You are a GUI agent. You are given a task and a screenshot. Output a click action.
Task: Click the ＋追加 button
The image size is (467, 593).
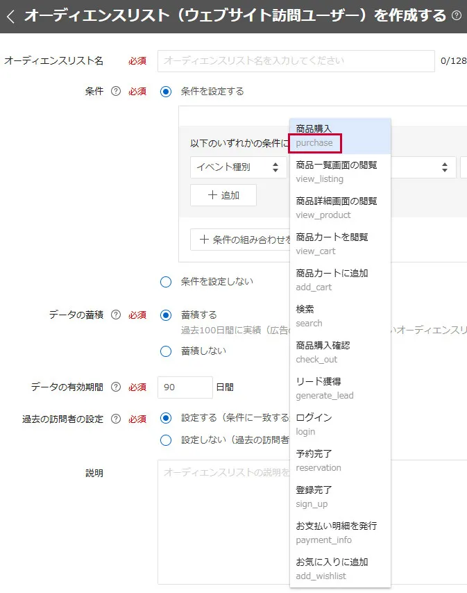coord(223,196)
